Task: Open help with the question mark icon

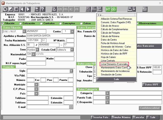Action: tap(43, 9)
